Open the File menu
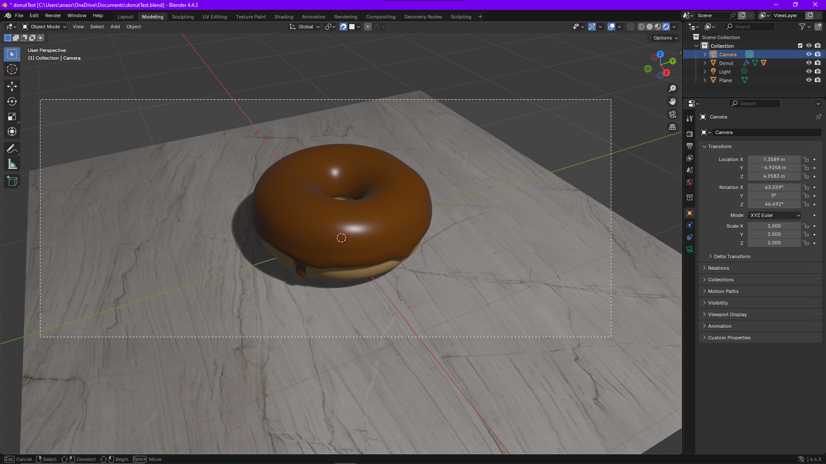The image size is (826, 464). click(x=19, y=15)
